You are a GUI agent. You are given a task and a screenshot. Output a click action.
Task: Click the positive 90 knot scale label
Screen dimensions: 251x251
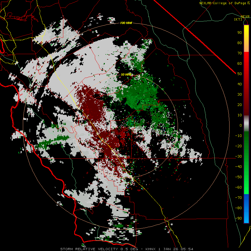pyautogui.click(x=240, y=33)
